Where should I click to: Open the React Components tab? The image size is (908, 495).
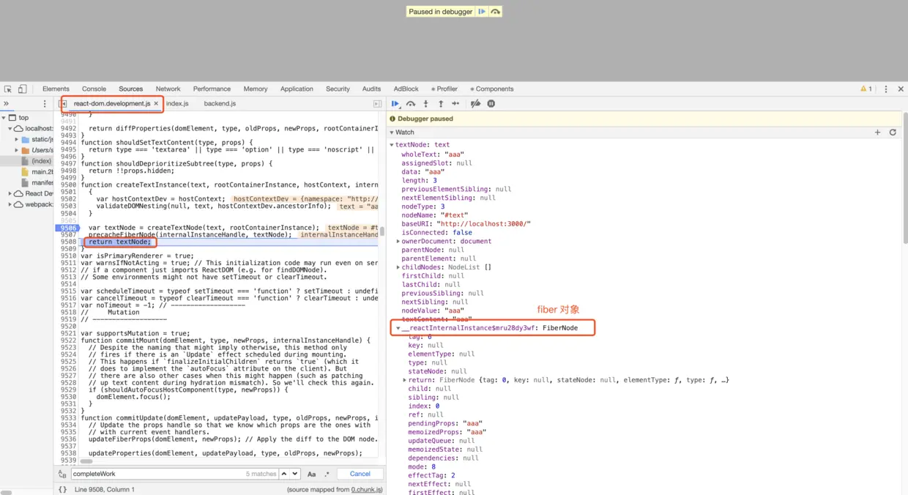coord(492,89)
